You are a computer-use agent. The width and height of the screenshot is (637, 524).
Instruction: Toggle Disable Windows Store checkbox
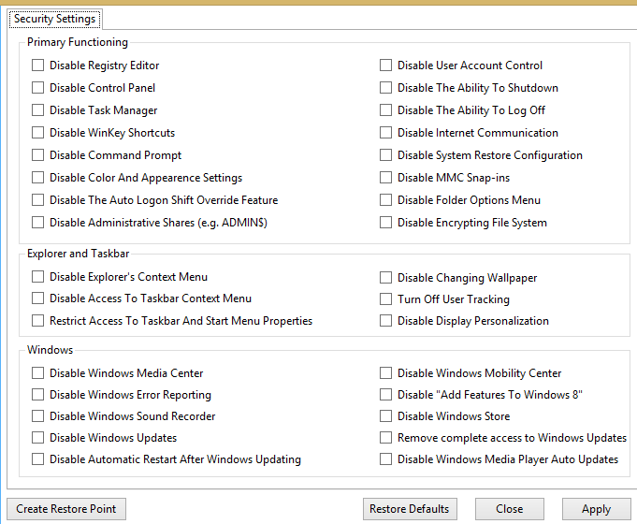point(386,416)
